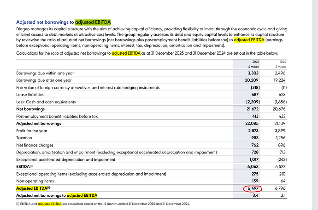Click the "Taxation" row label
The height and width of the screenshot is (210, 318).
tap(25, 138)
